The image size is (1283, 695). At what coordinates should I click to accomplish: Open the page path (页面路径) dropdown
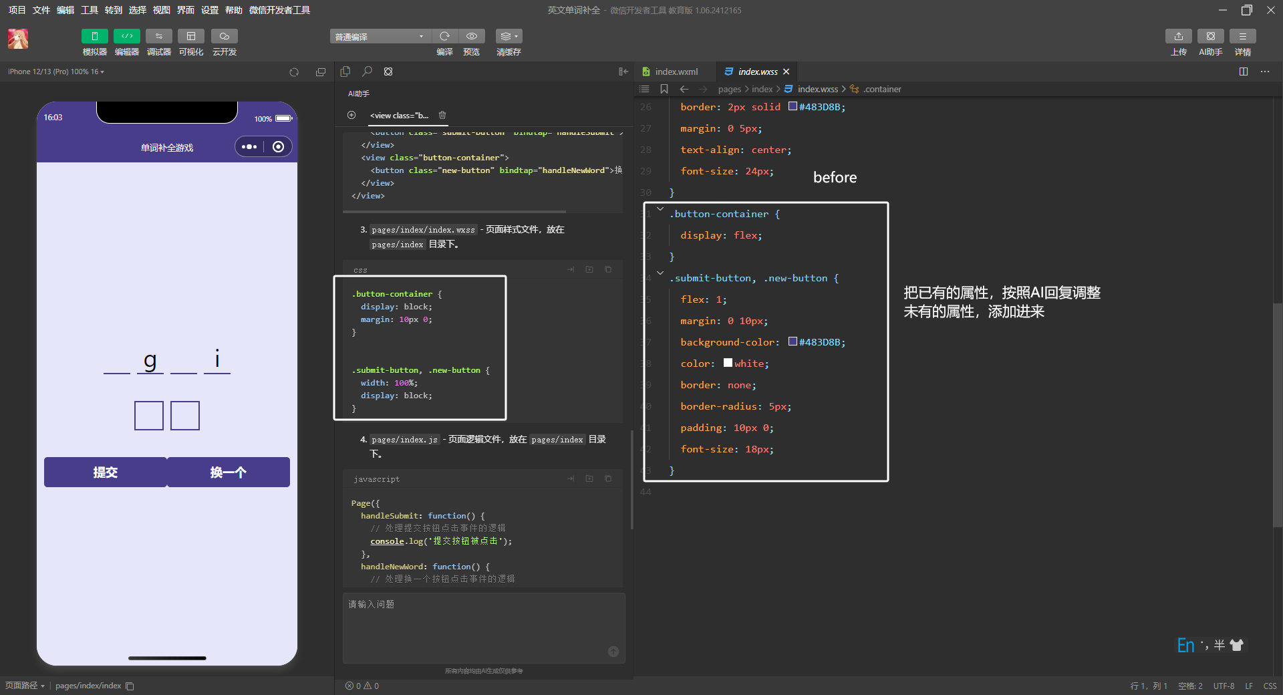(25, 686)
